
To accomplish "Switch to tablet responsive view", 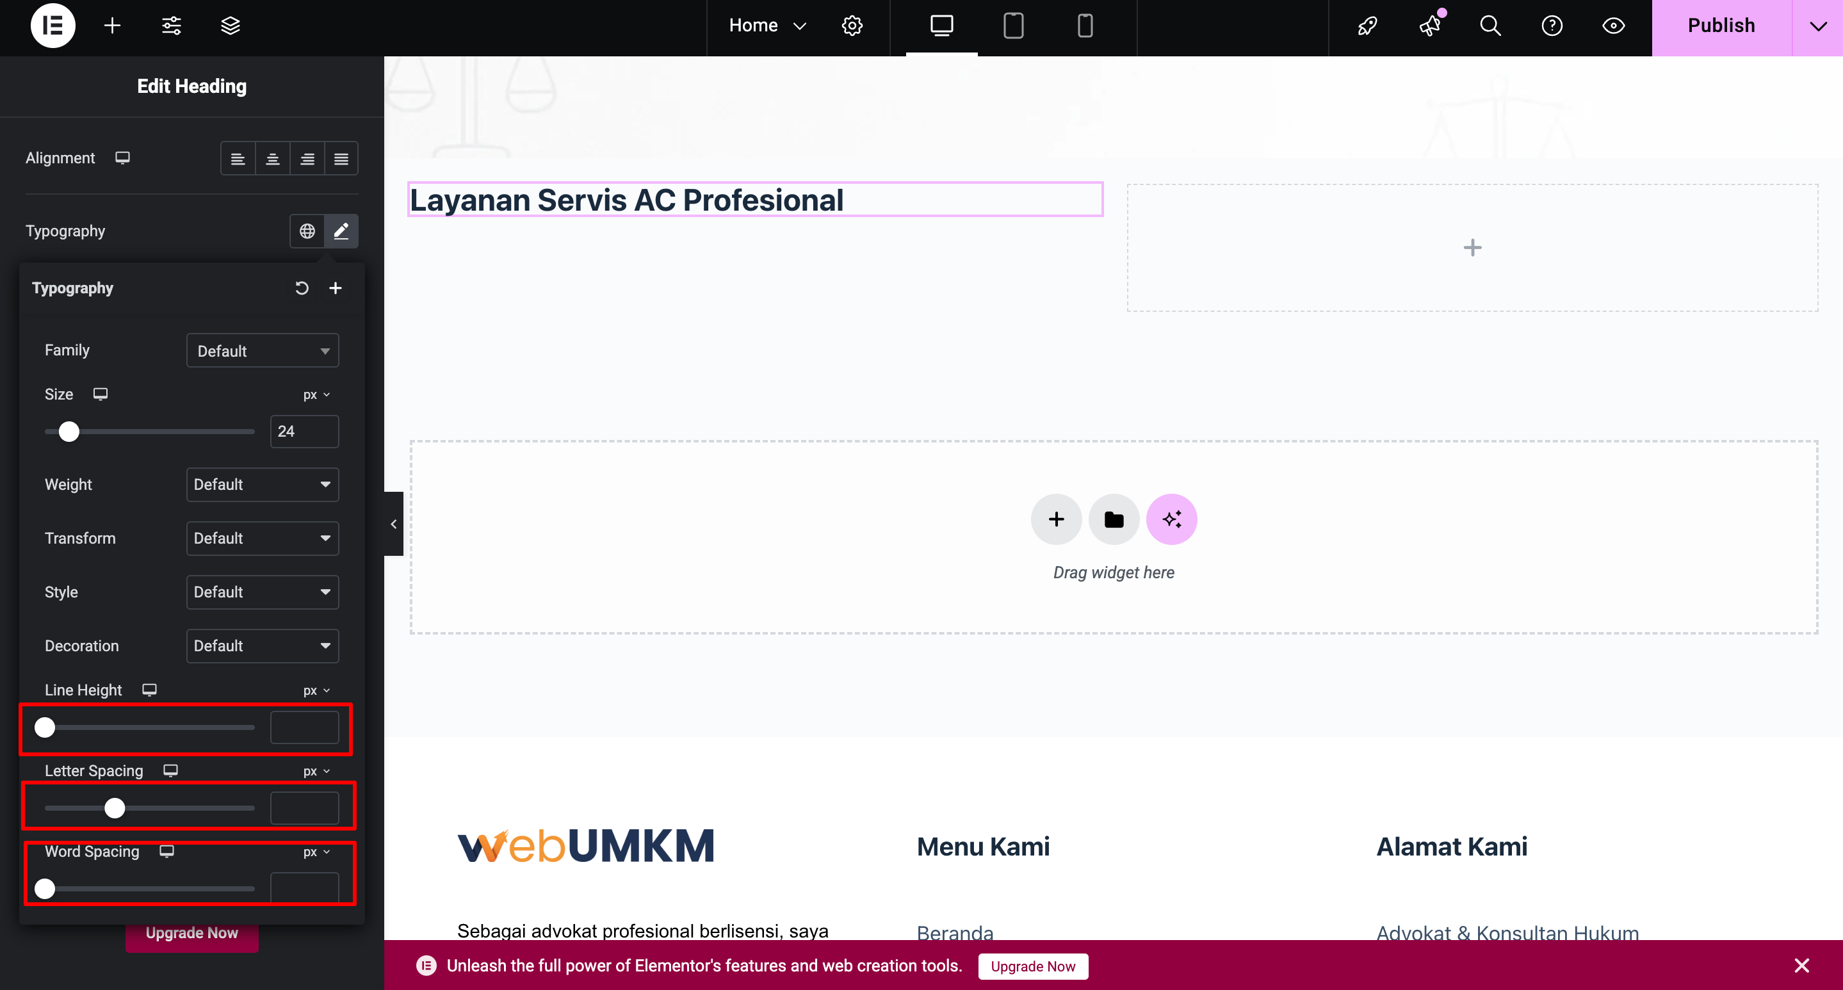I will click(x=1013, y=26).
